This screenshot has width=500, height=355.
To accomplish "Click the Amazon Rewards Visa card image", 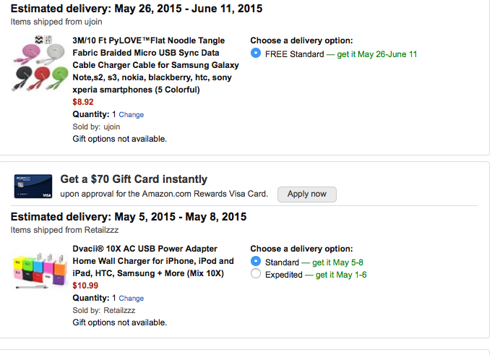I will point(34,187).
